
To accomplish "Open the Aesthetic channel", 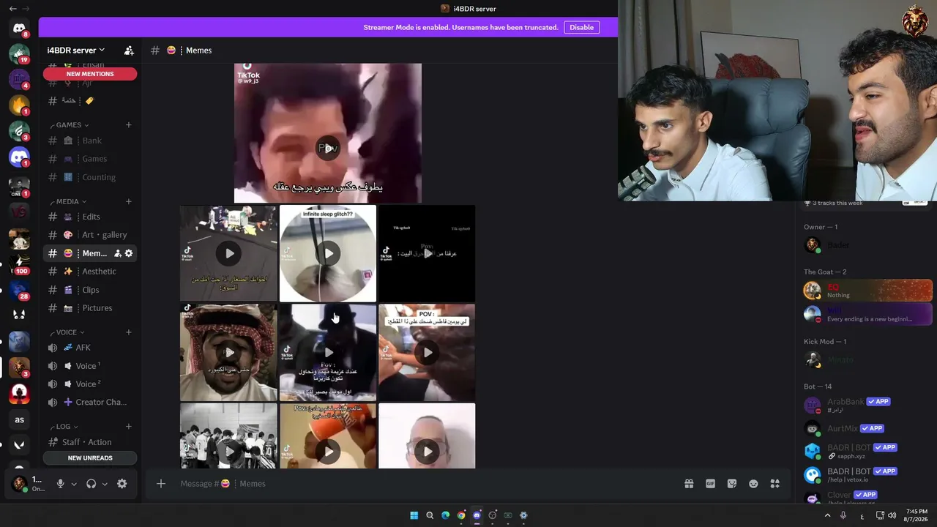I will [x=90, y=272].
